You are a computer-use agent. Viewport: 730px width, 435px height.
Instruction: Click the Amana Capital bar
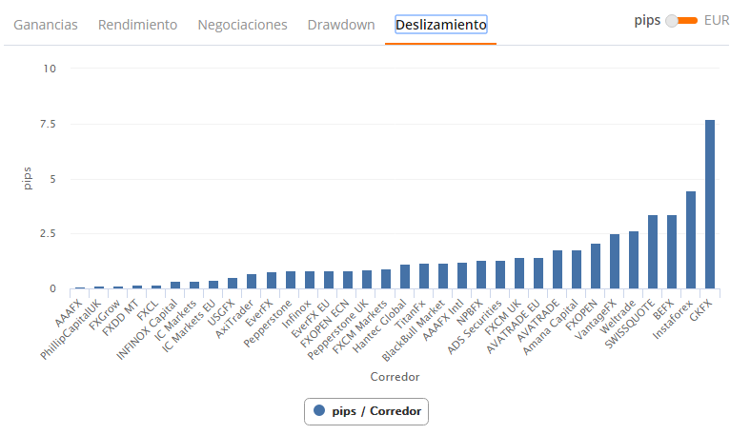point(577,269)
